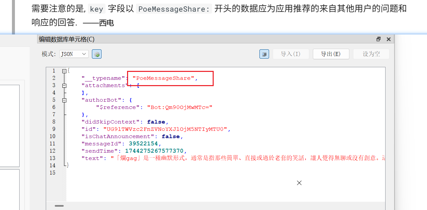
Task: Click the didSkipContext false value
Action: click(156, 122)
